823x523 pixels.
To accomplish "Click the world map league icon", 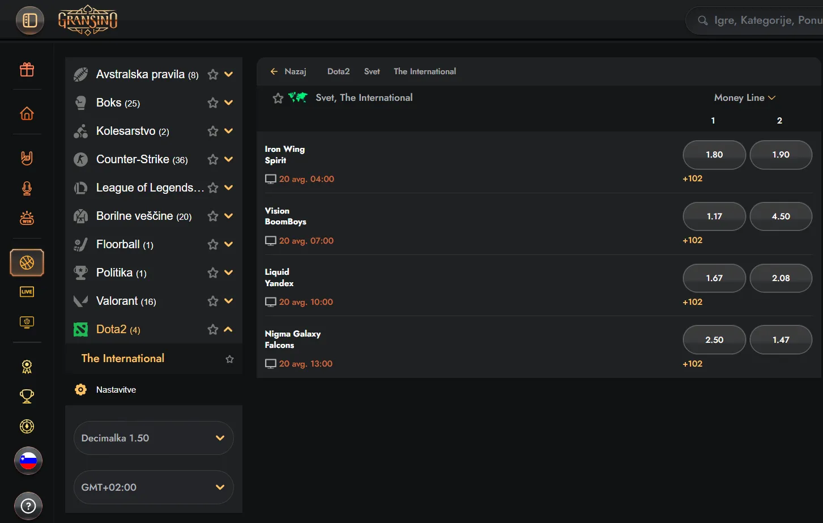I will click(x=298, y=97).
